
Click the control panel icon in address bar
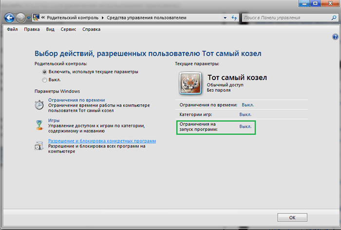tap(36, 17)
